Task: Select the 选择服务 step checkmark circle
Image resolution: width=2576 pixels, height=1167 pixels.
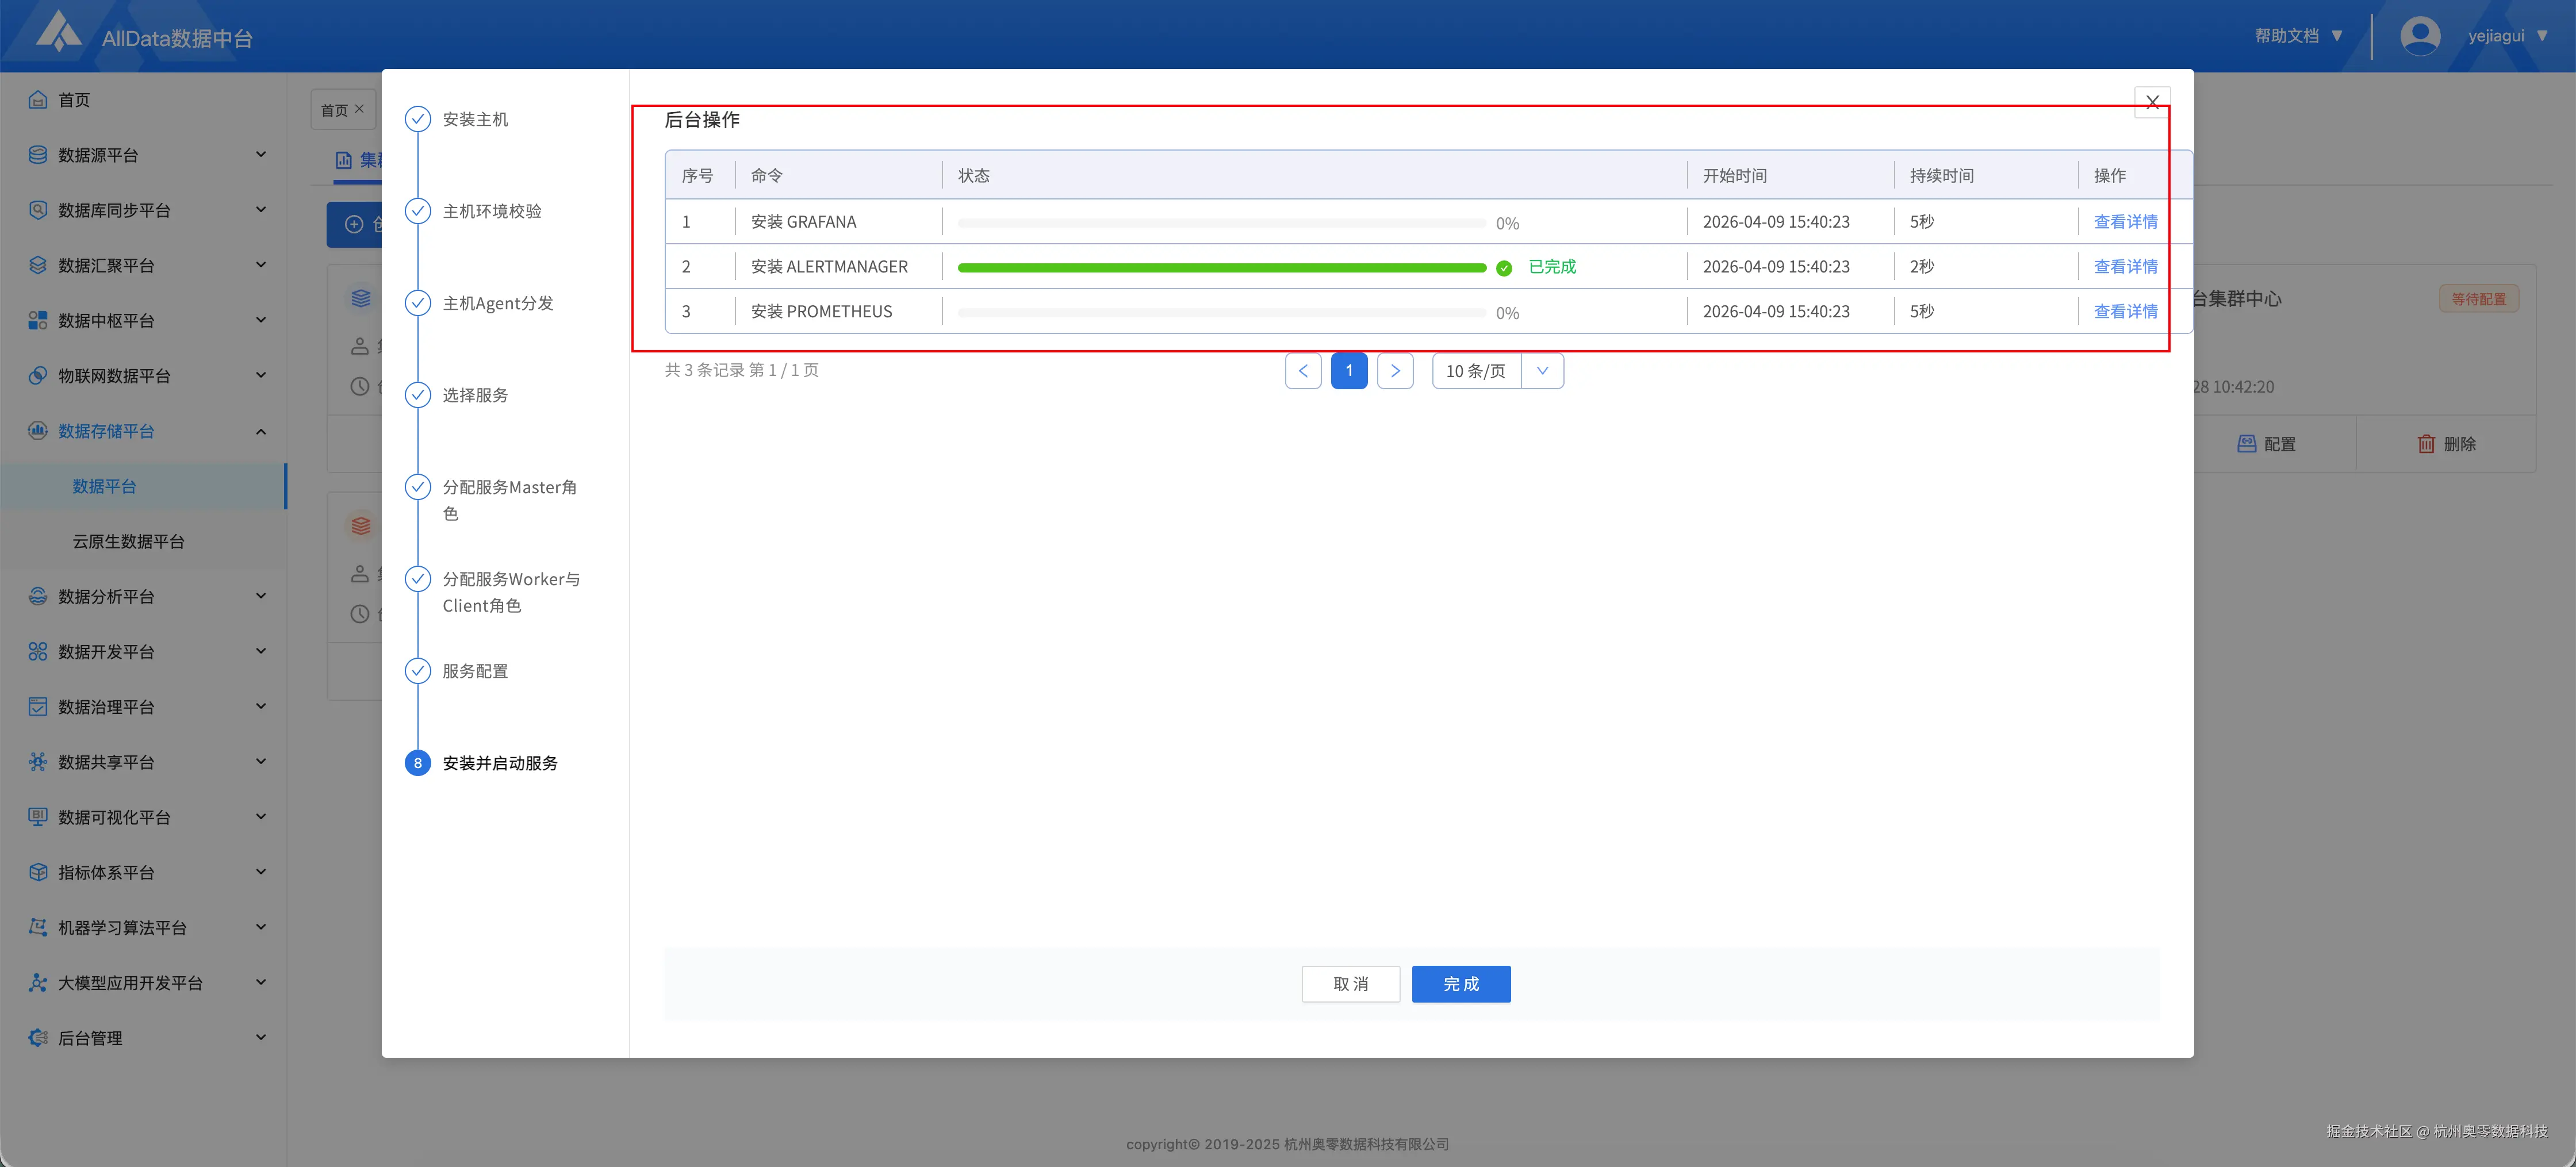Action: (417, 395)
